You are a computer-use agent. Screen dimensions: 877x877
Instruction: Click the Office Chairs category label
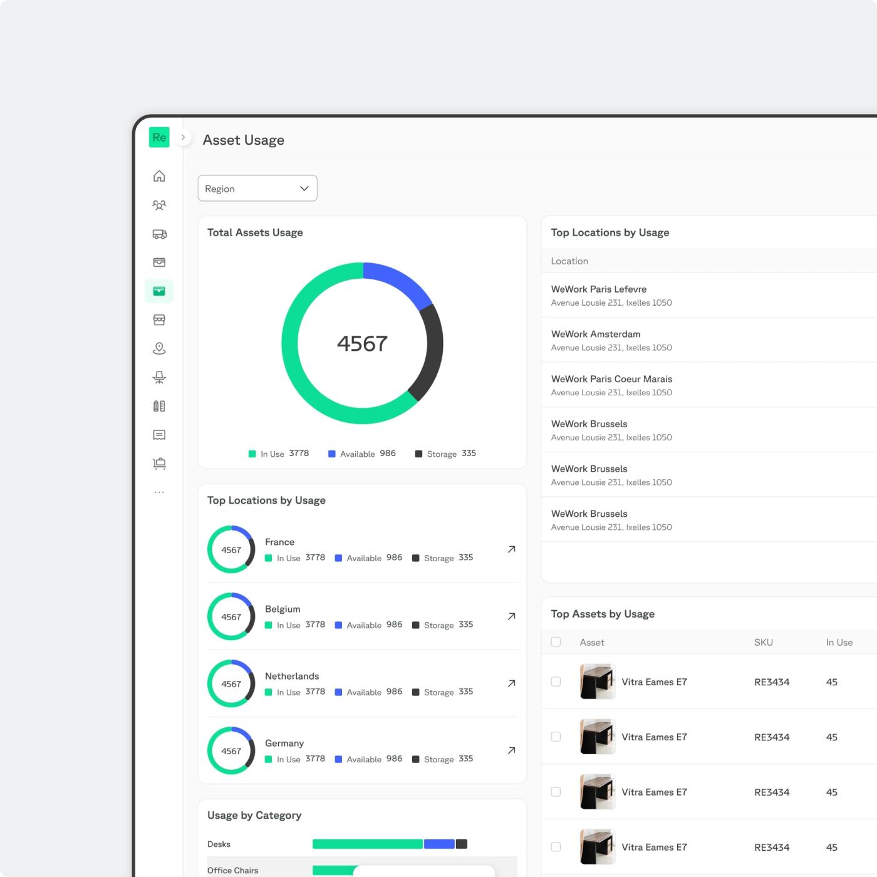232,870
